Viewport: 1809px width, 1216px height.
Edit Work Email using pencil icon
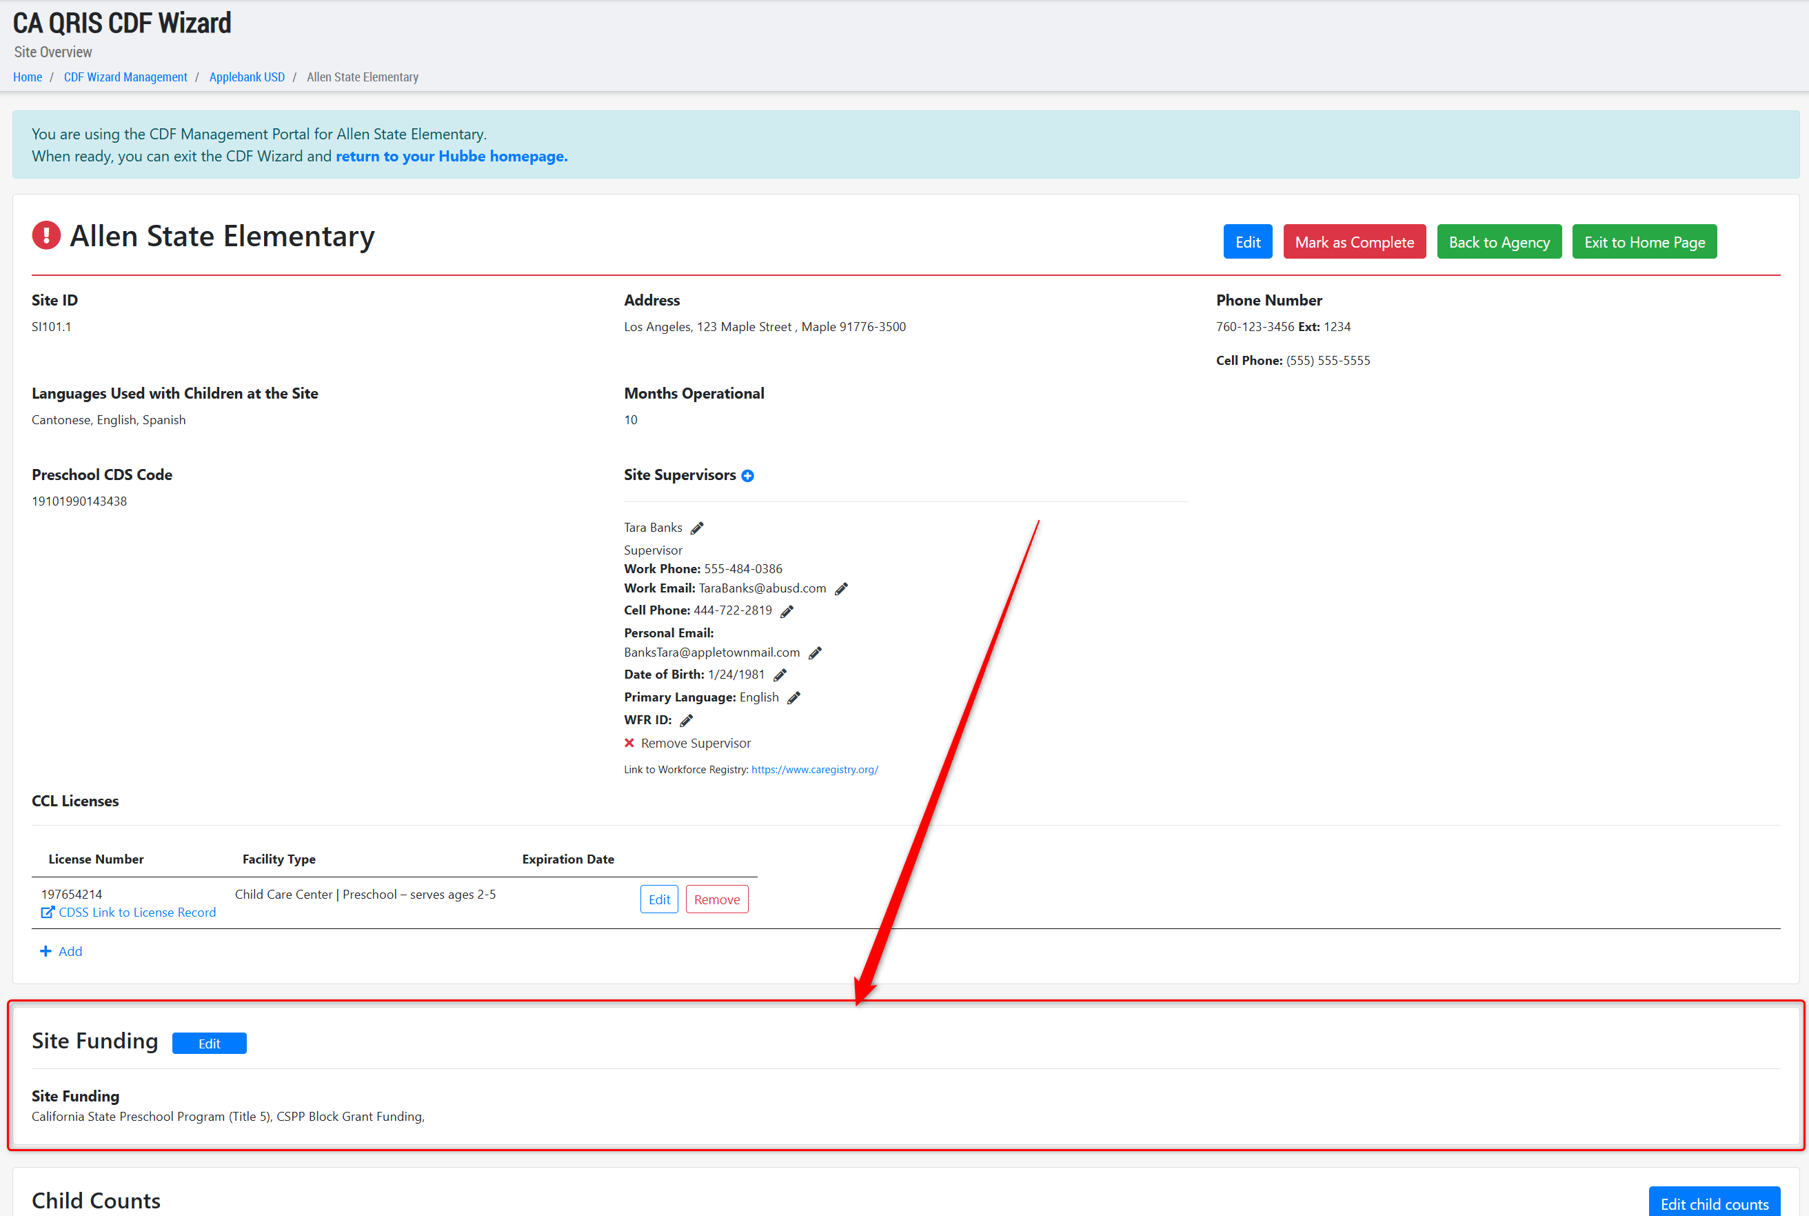pyautogui.click(x=841, y=588)
